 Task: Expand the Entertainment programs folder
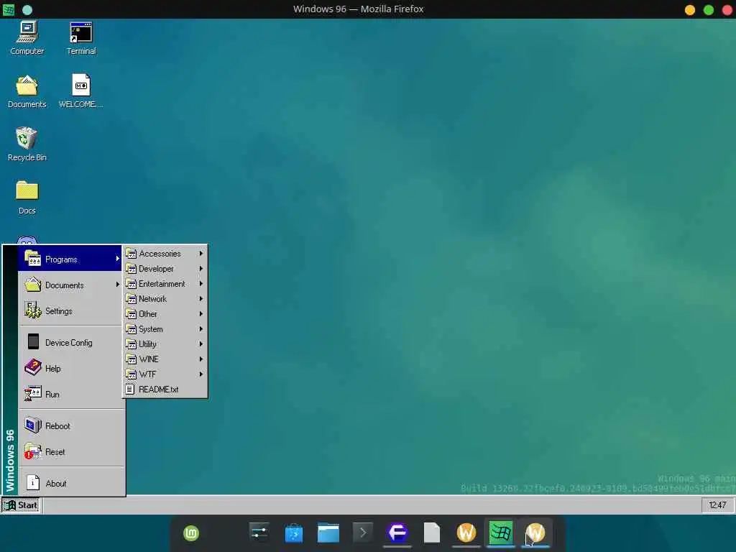click(165, 283)
